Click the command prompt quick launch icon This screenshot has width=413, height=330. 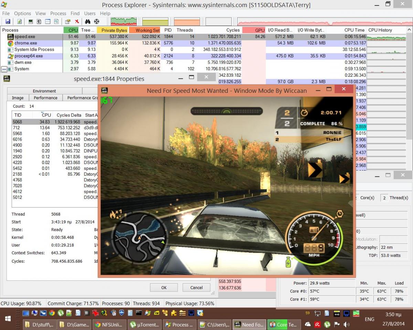coord(139,313)
